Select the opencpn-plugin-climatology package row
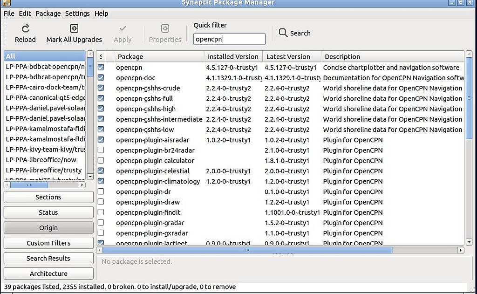Screen dimensions: 477x294 [280, 181]
